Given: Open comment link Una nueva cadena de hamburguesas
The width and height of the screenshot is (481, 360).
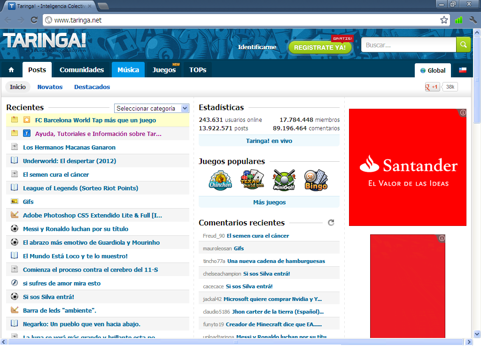Looking at the screenshot, I should (276, 261).
